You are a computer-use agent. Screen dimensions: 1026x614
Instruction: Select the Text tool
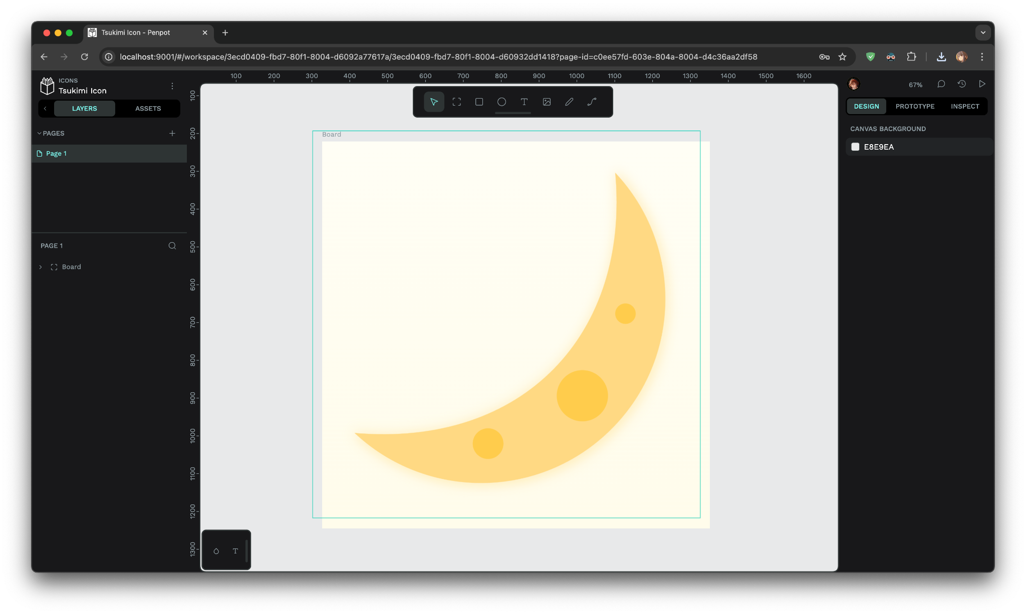[x=524, y=102]
